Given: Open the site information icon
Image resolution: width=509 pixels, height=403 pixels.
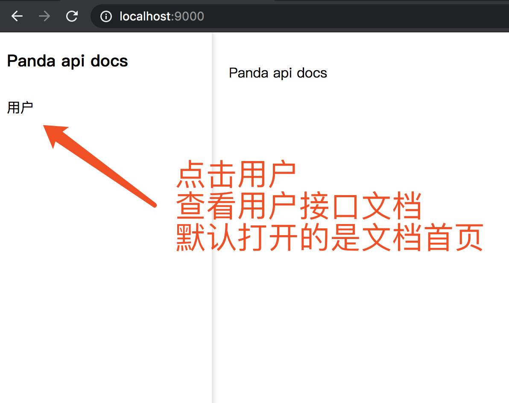Looking at the screenshot, I should point(105,16).
